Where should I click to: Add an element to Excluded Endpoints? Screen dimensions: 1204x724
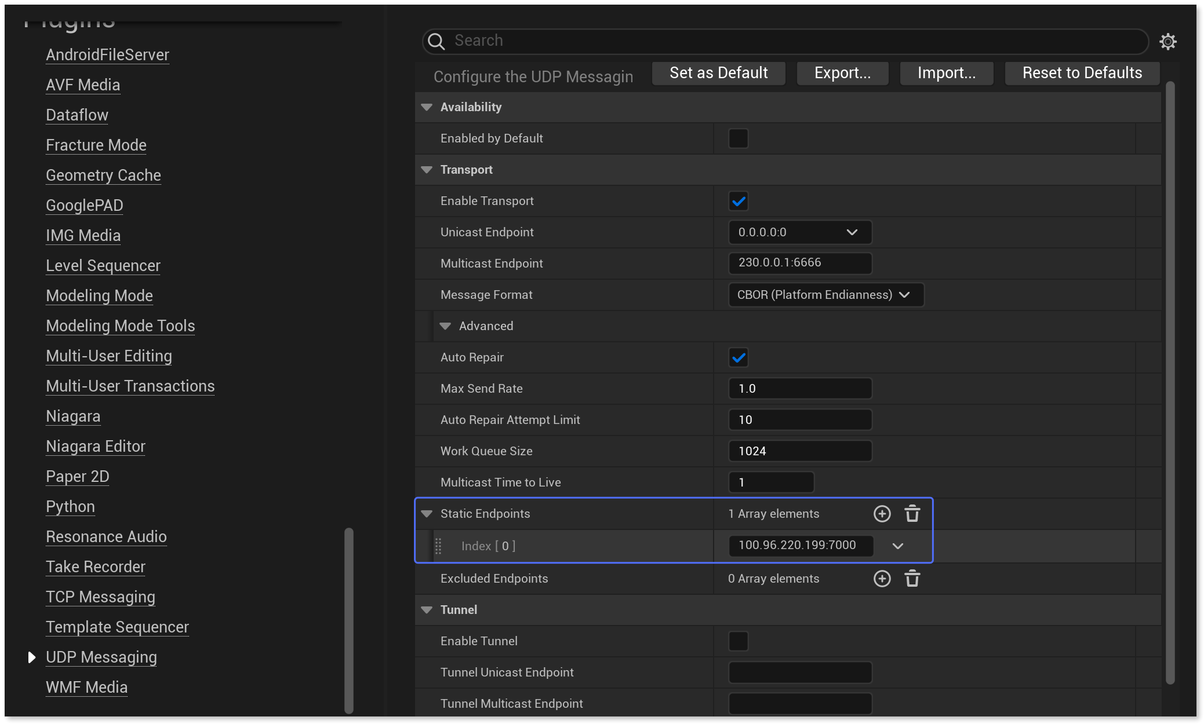882,578
